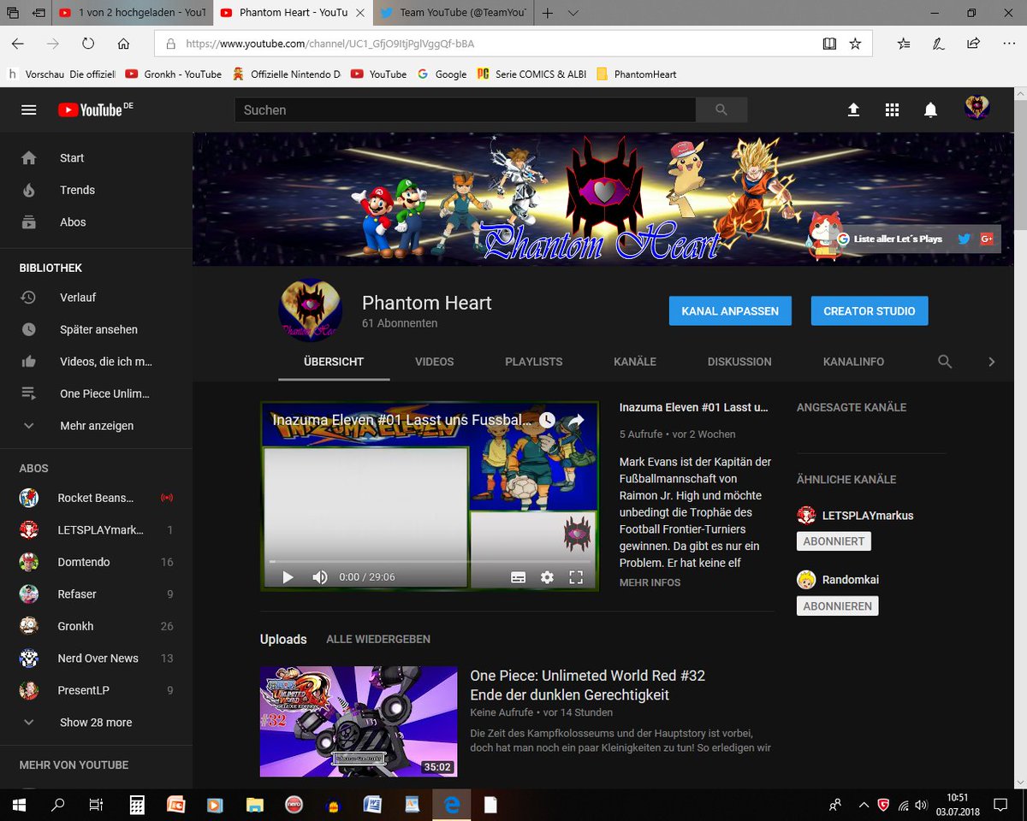Open the video upload icon
This screenshot has width=1027, height=821.
tap(853, 110)
